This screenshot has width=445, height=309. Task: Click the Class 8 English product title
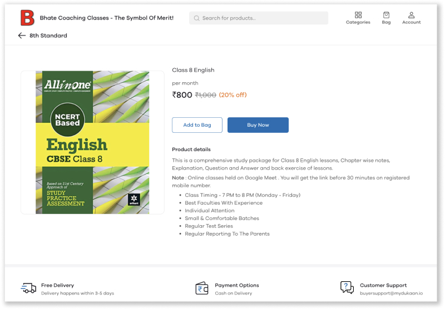tap(193, 70)
